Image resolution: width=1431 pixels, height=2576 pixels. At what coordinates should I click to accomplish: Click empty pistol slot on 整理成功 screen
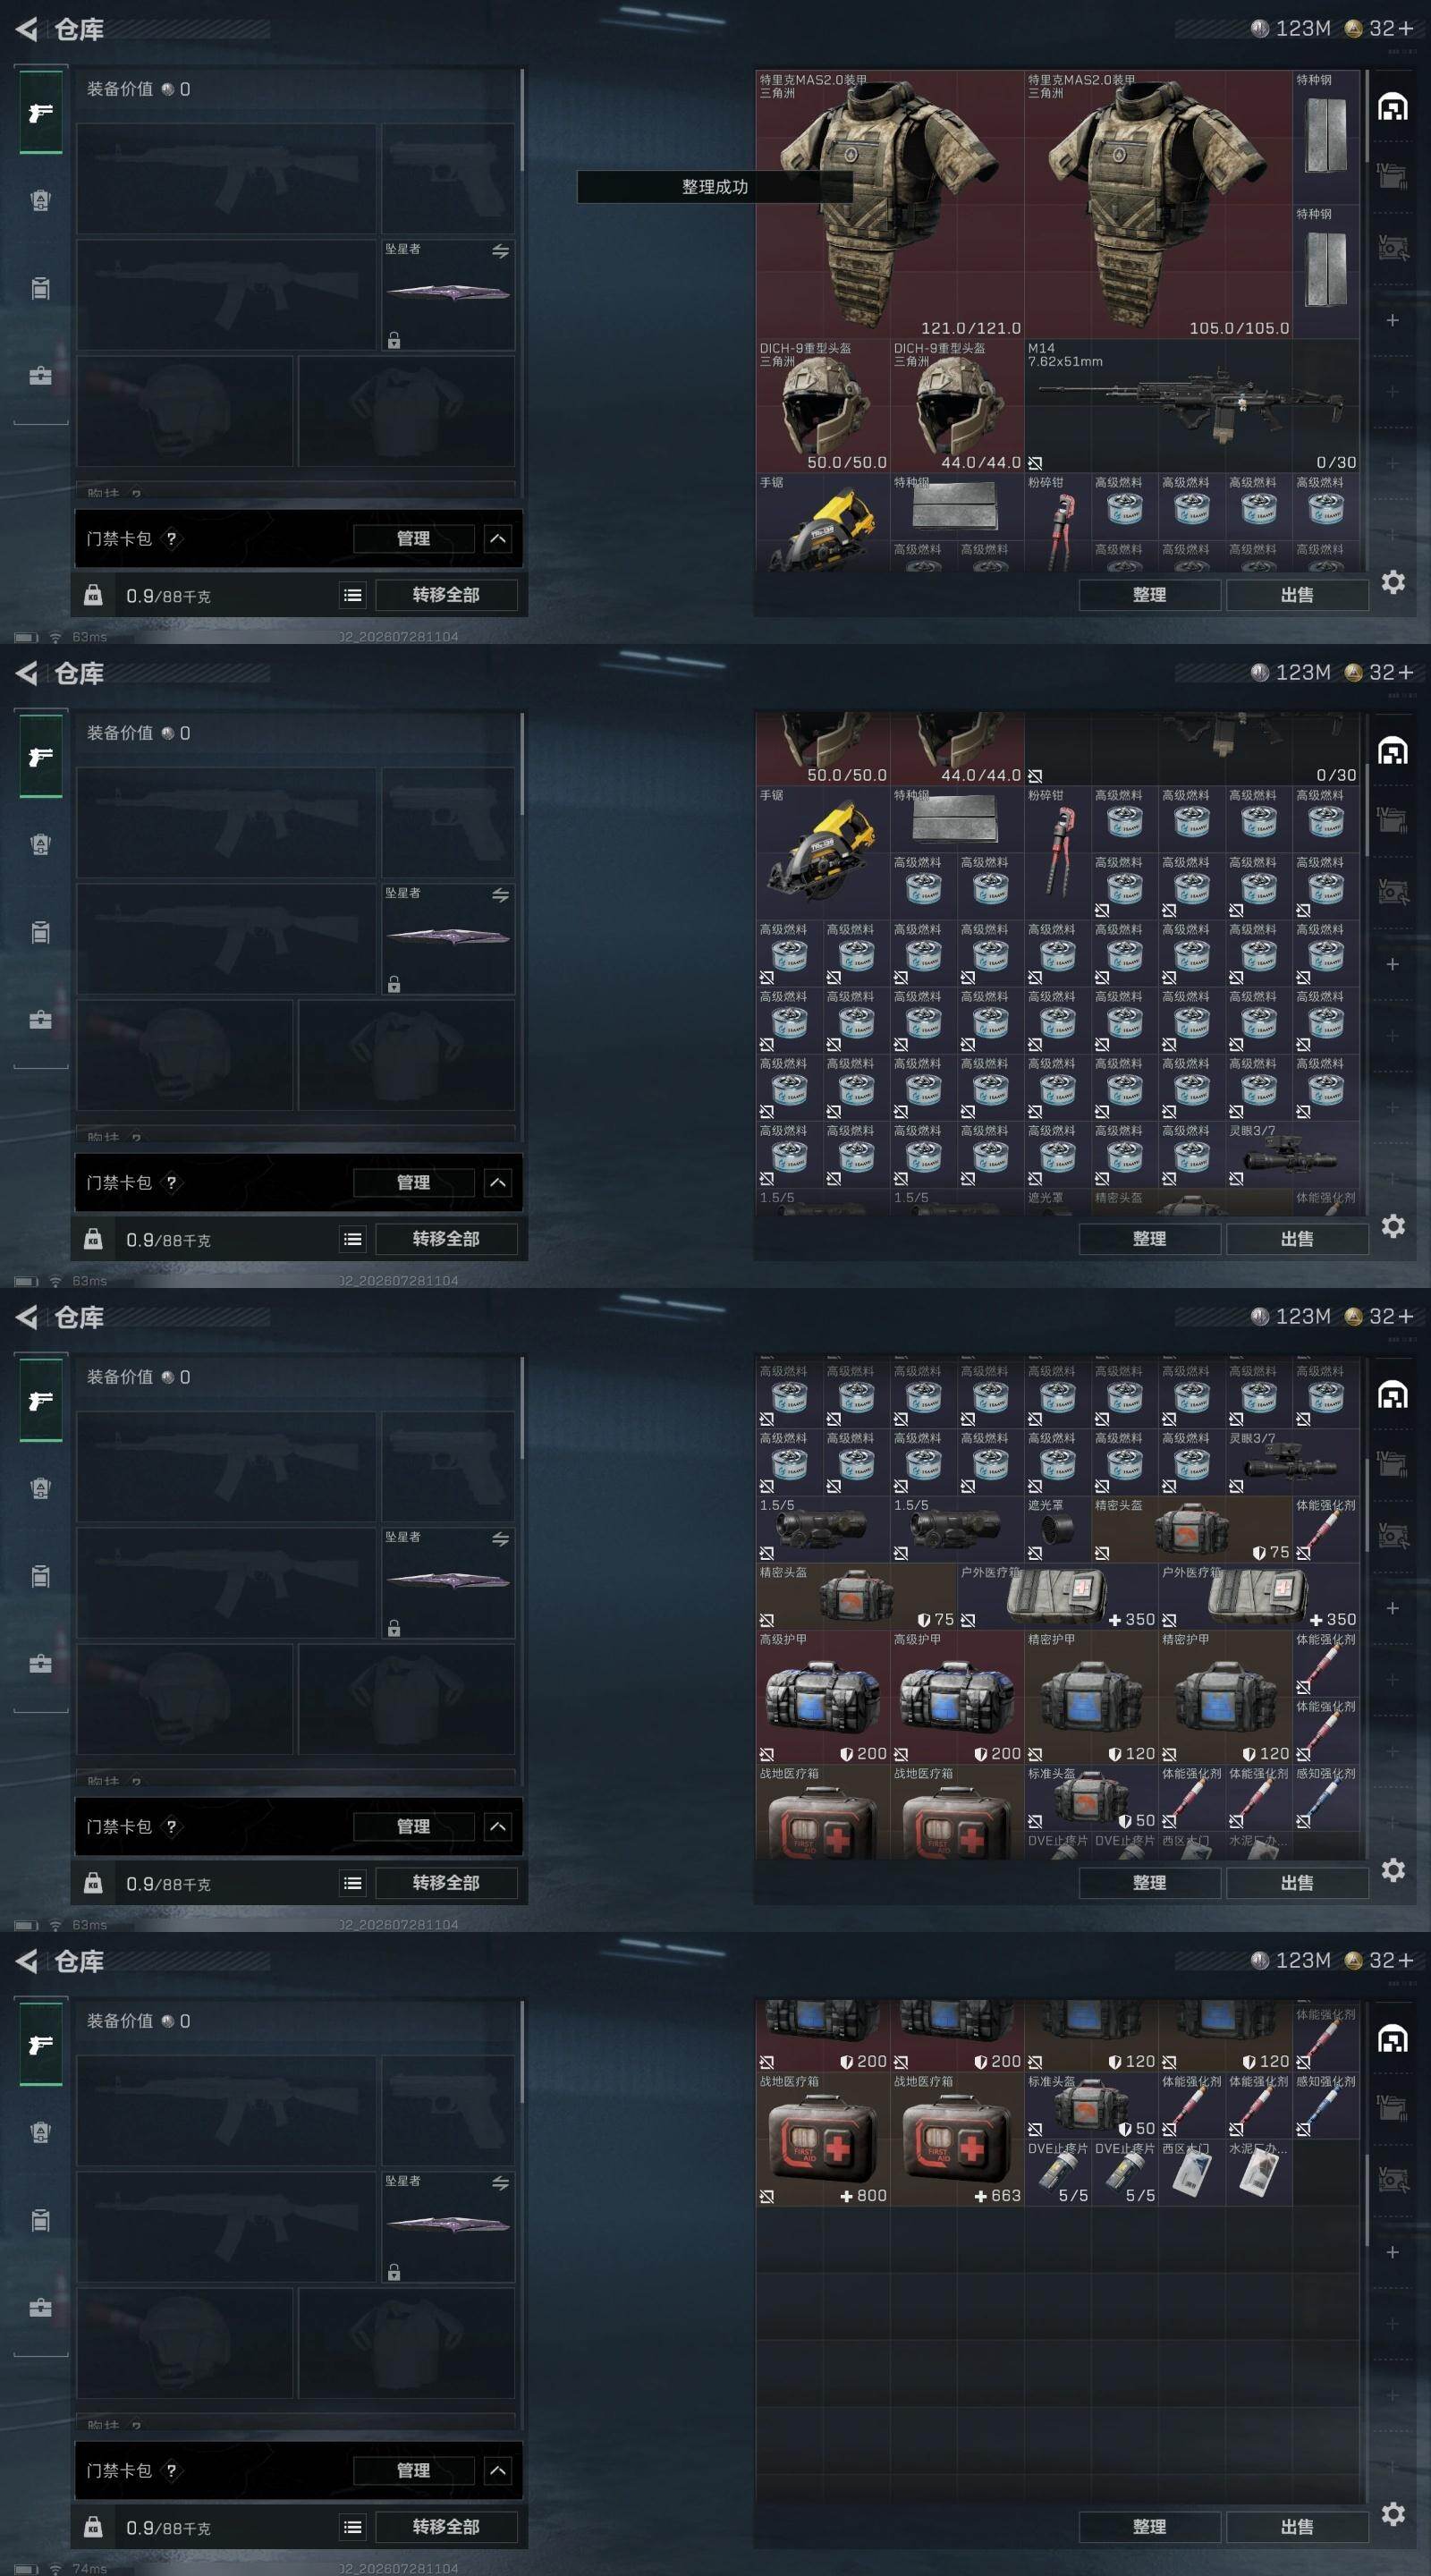[448, 179]
